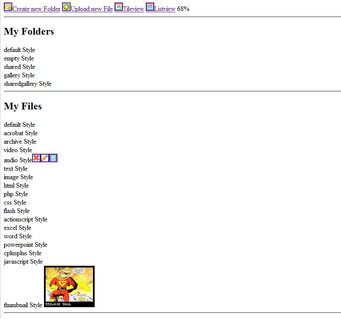The width and height of the screenshot is (341, 319).
Task: Click the green plus upload icon
Action: [x=66, y=7]
